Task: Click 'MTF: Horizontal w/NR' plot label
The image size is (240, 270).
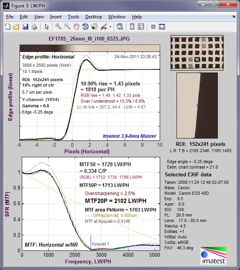Action: 51,245
